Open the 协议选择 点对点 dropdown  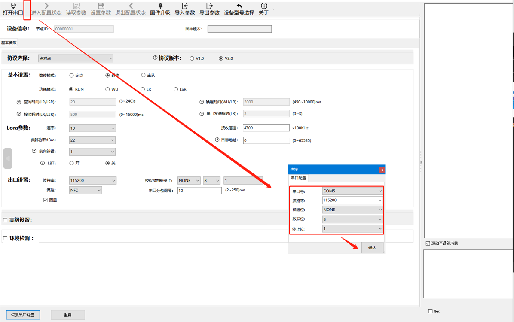pos(76,58)
